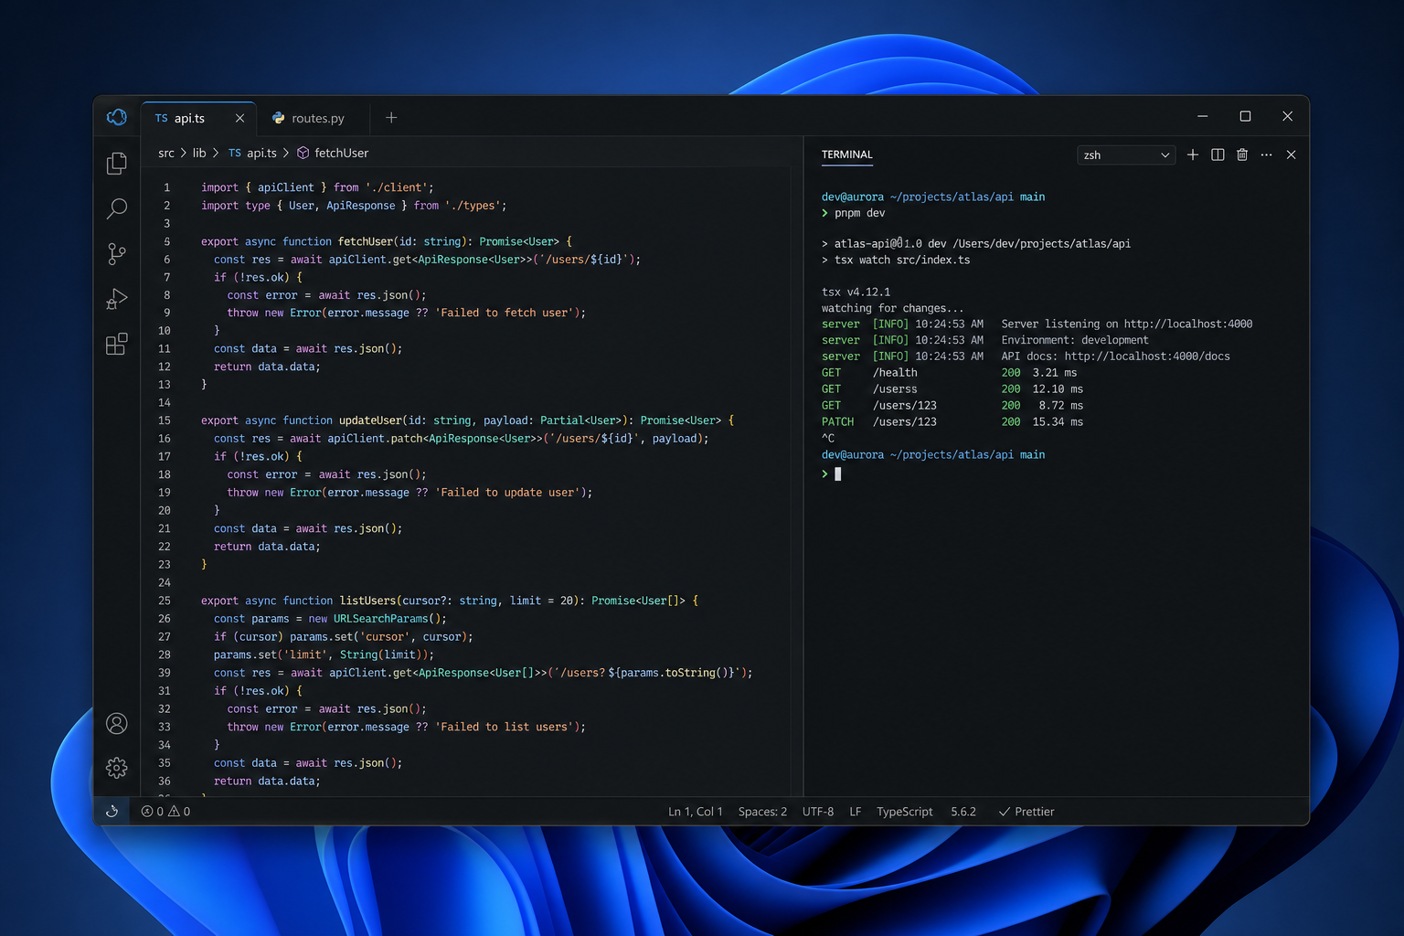The image size is (1404, 936).
Task: Click src in the breadcrumb
Action: tap(166, 153)
